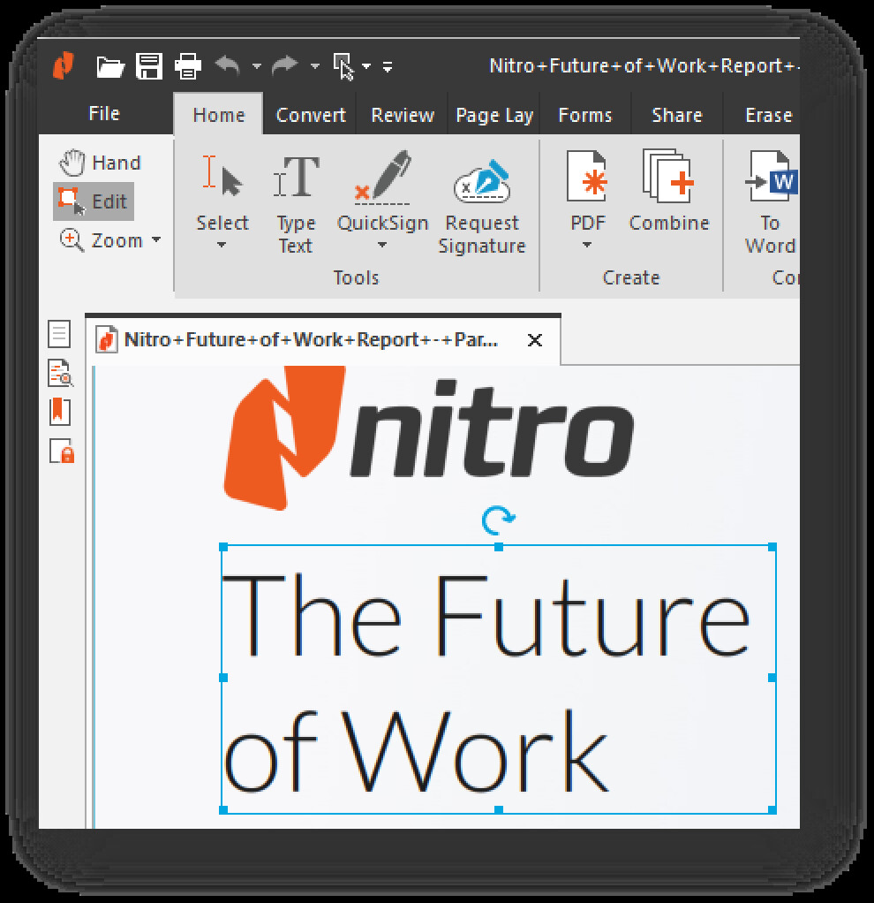Click the Request Signature cloud icon
Viewport: 874px width, 903px height.
coord(482,182)
